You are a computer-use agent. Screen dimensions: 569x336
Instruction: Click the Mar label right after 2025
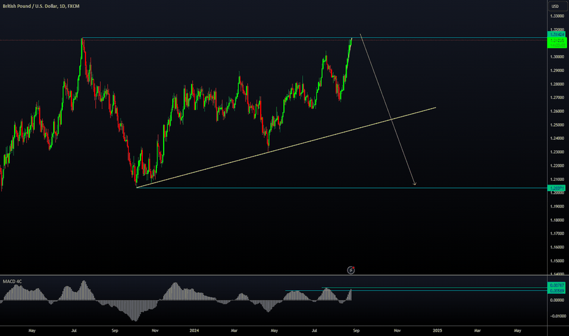tap(477, 331)
